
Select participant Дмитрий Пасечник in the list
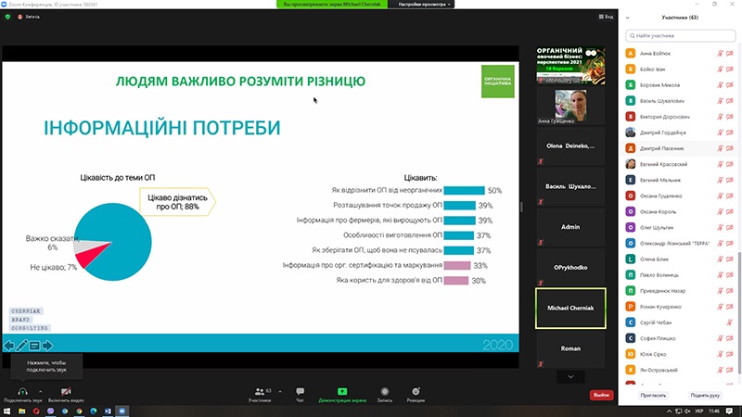tap(680, 148)
